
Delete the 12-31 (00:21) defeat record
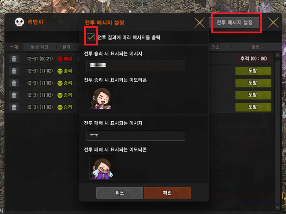pos(14,59)
